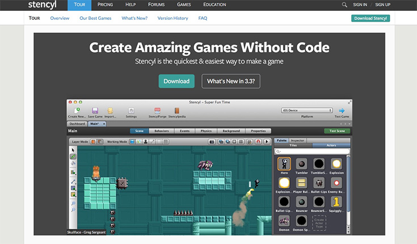Open the Settings icon in Stencyl toolbar
417x244 pixels.
(131, 111)
